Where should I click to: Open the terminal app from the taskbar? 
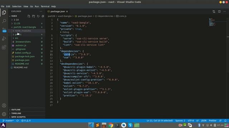tap(117, 125)
